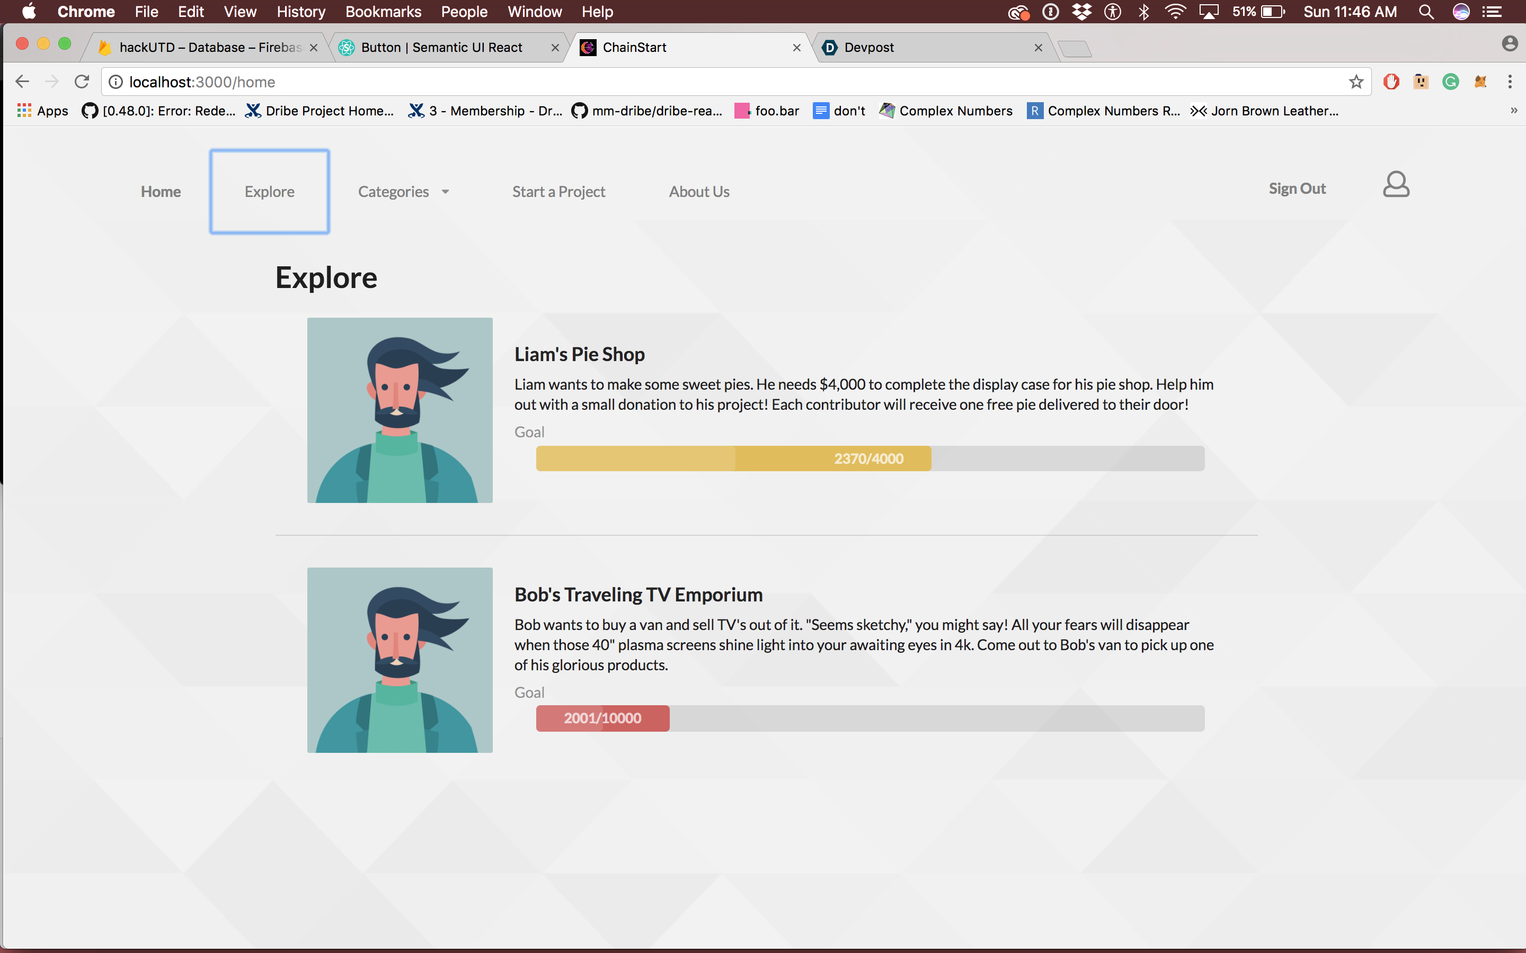Open Chrome's three-dot menu
1526x953 pixels.
click(x=1510, y=82)
